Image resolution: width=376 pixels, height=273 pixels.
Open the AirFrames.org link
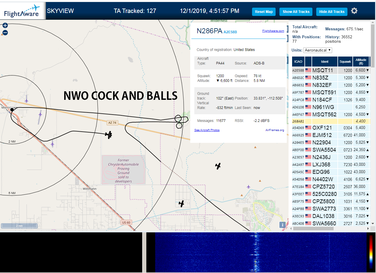pyautogui.click(x=275, y=130)
